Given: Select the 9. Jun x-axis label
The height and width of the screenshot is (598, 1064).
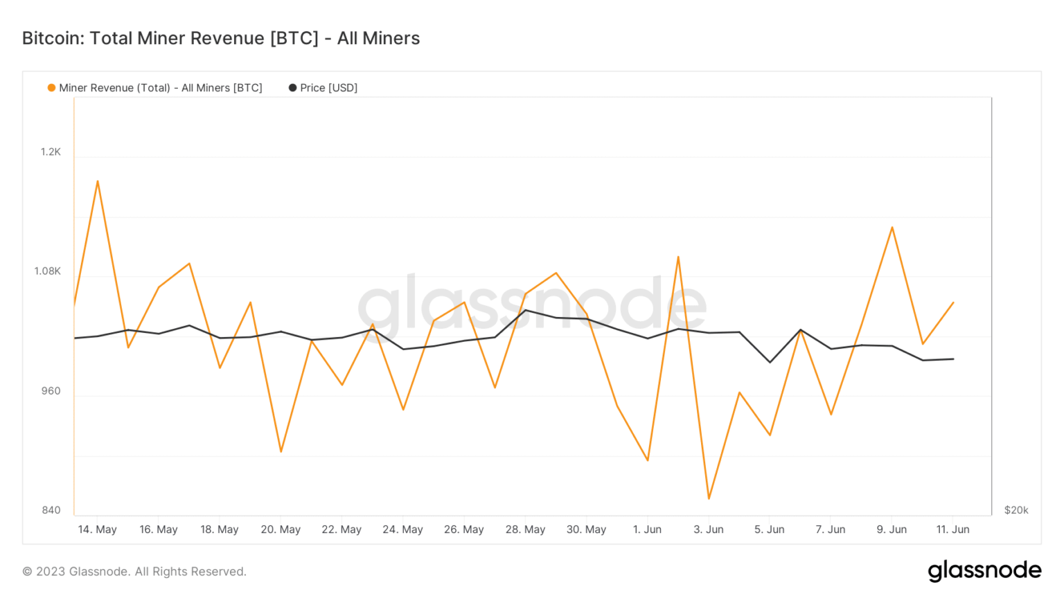Looking at the screenshot, I should pos(892,529).
